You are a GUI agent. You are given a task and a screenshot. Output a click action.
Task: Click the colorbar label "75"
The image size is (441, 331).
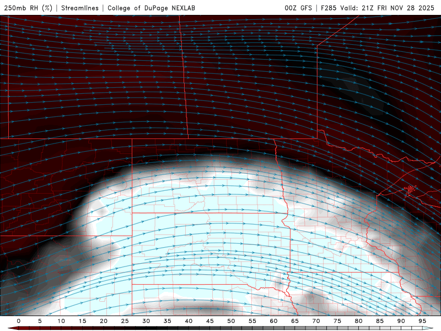pos(337,321)
